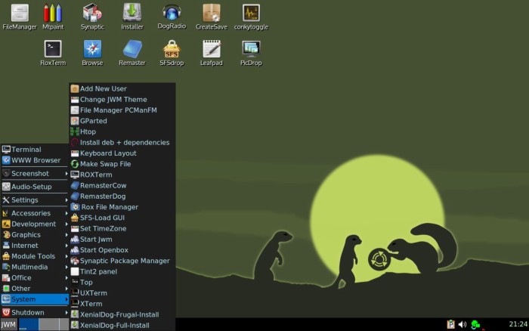
Task: Choose Start Openbox
Action: point(122,250)
